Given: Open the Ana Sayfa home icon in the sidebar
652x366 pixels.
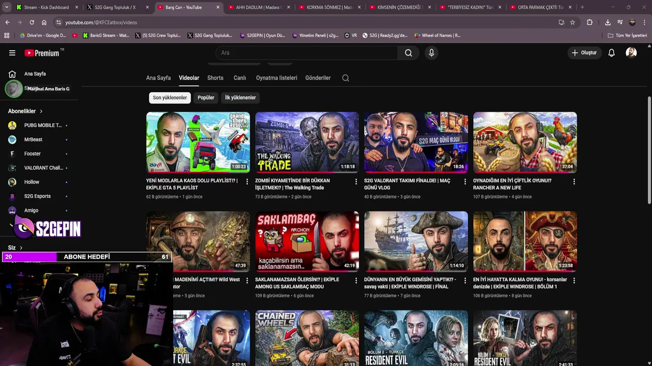Looking at the screenshot, I should [x=12, y=74].
